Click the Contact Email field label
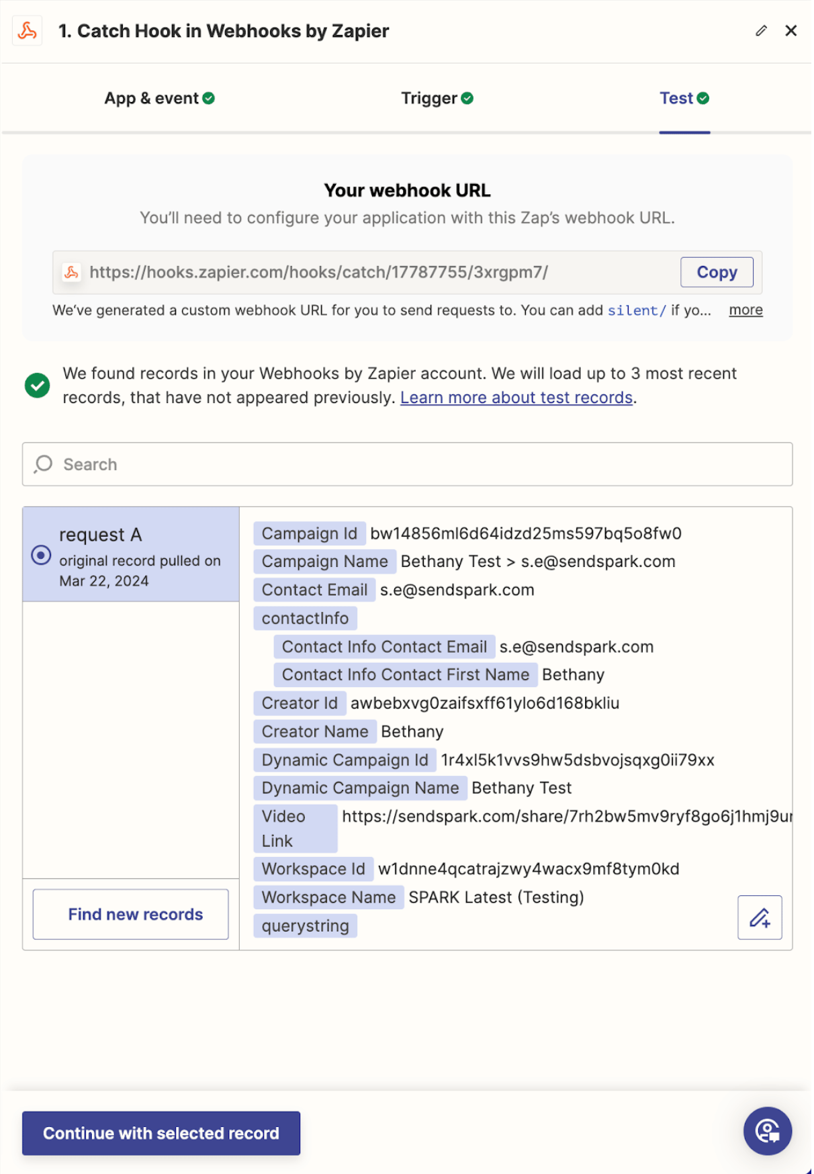Viewport: 814px width, 1174px height. (314, 590)
